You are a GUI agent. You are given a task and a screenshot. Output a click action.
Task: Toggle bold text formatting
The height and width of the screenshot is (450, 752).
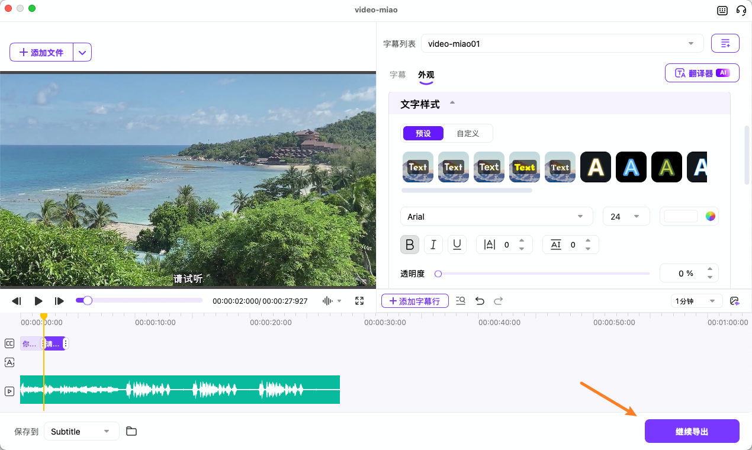pos(410,244)
